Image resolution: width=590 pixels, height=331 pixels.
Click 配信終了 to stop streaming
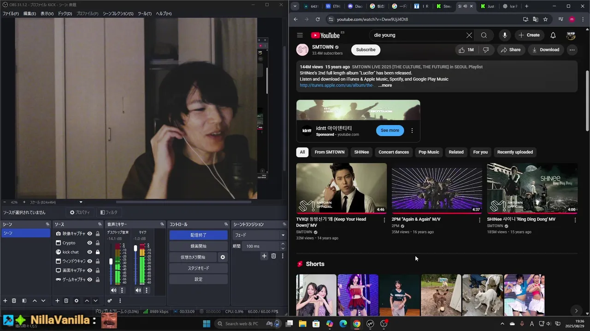tap(198, 235)
